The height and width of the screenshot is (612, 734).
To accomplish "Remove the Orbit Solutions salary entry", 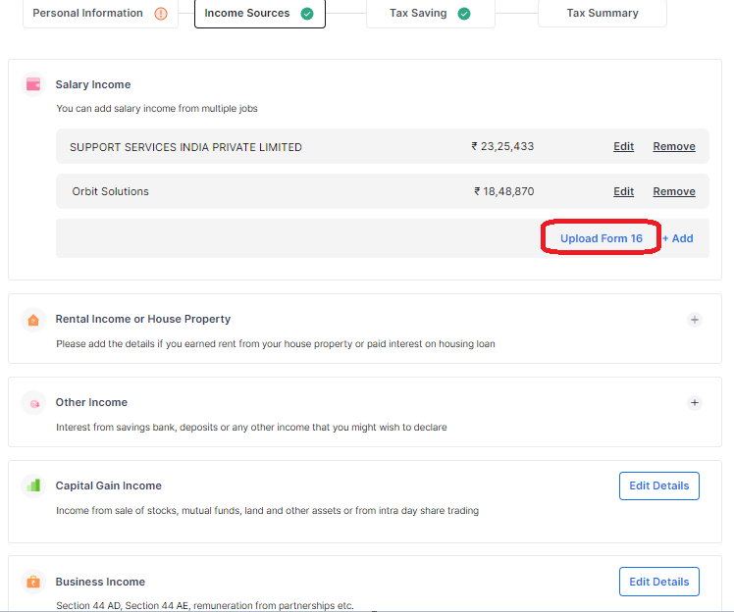I will pyautogui.click(x=674, y=192).
